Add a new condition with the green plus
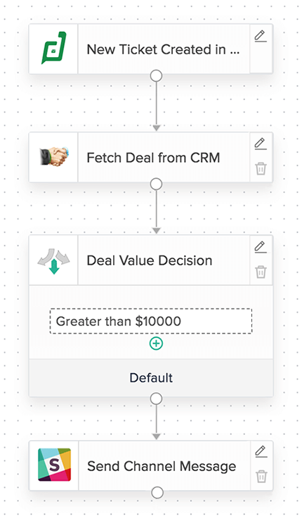The width and height of the screenshot is (302, 521). tap(156, 344)
